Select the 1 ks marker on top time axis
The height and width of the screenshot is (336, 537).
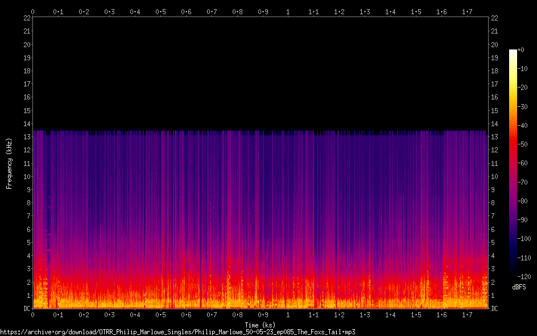tap(288, 11)
